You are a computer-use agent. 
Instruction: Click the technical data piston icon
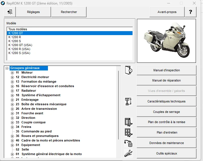(x=128, y=101)
